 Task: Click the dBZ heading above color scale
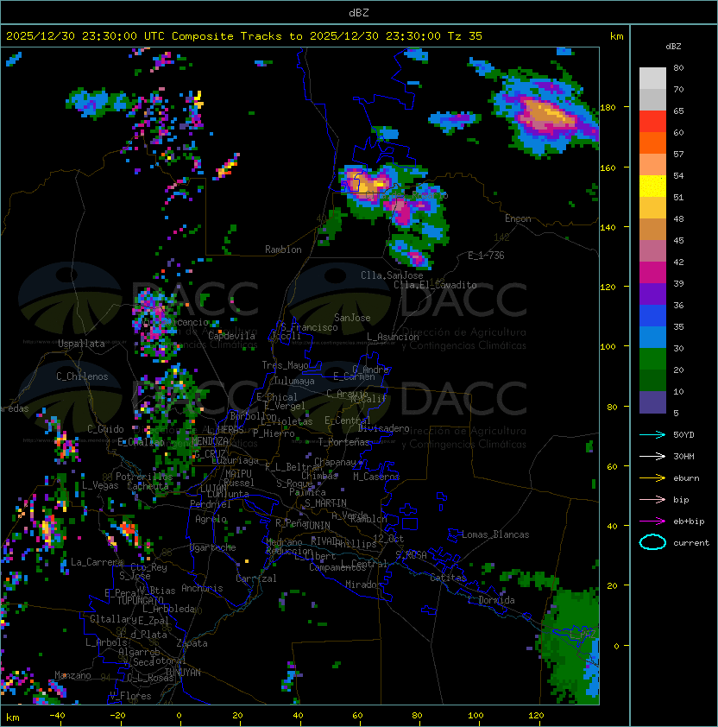coord(673,47)
